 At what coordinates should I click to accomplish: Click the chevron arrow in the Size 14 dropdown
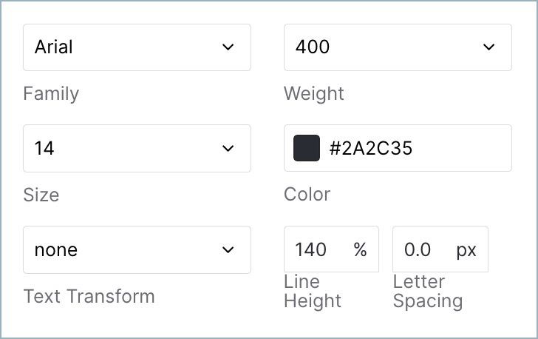[x=228, y=149]
